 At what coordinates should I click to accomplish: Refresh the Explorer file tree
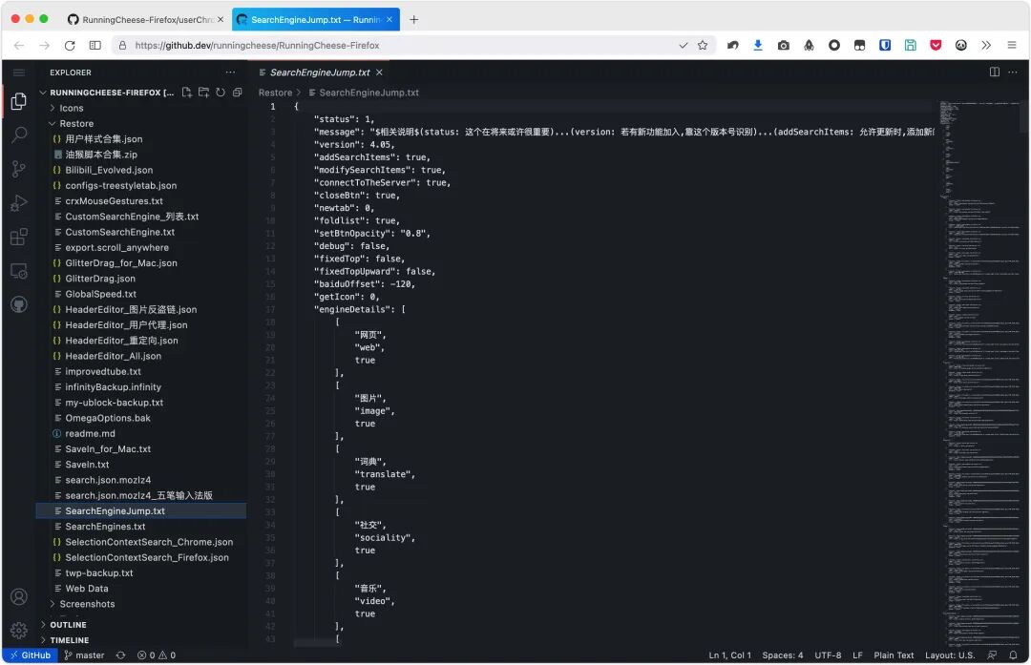tap(221, 93)
